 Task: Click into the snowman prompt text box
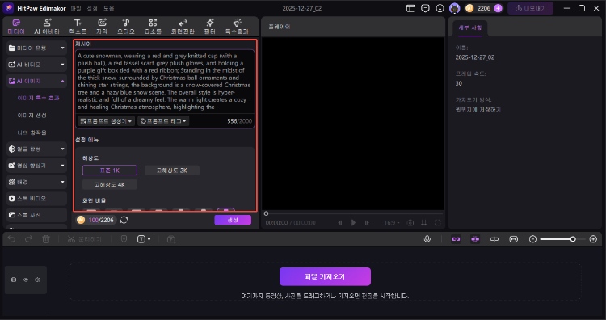tap(165, 81)
